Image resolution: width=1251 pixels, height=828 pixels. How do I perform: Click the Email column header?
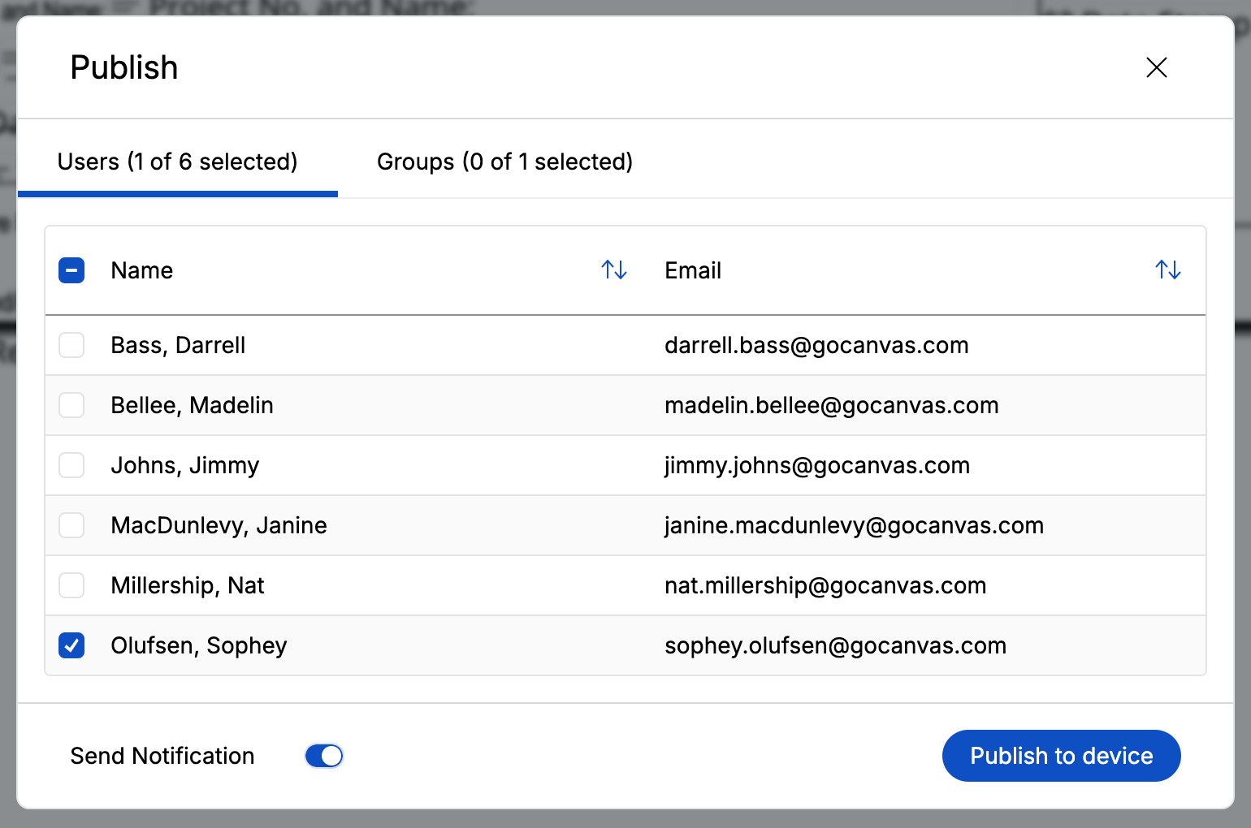tap(693, 270)
